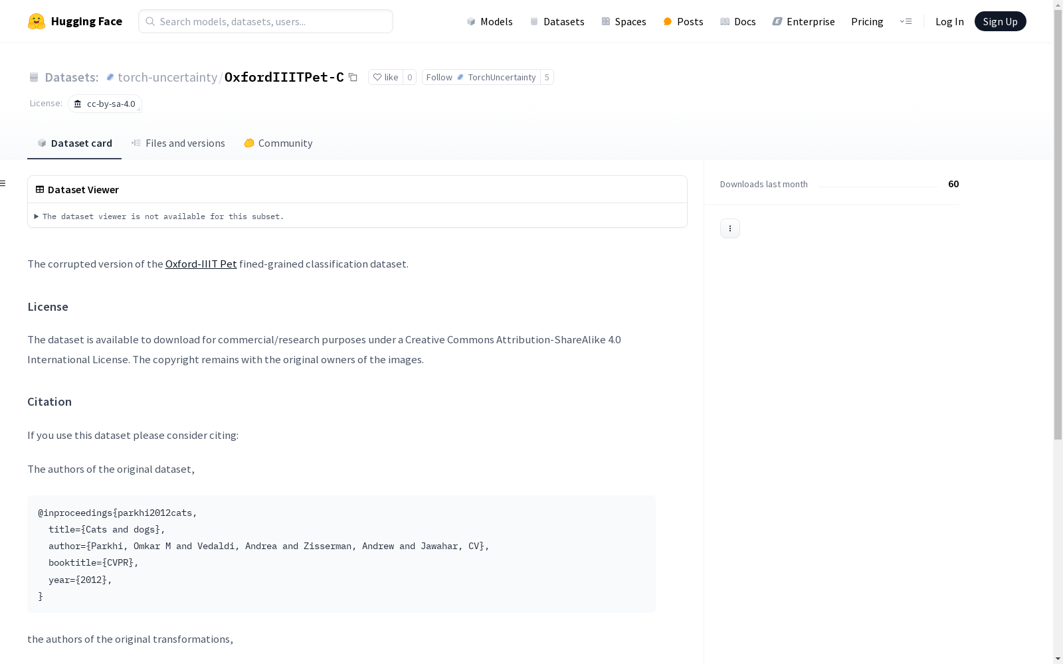Click the Hugging Face logo
This screenshot has height=664, width=1063.
coord(74,21)
